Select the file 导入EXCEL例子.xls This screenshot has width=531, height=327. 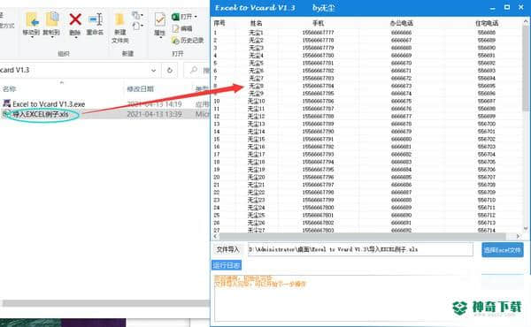click(41, 114)
